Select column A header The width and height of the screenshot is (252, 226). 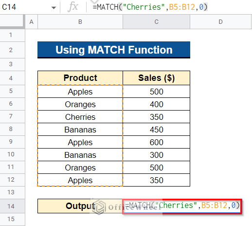click(x=32, y=22)
